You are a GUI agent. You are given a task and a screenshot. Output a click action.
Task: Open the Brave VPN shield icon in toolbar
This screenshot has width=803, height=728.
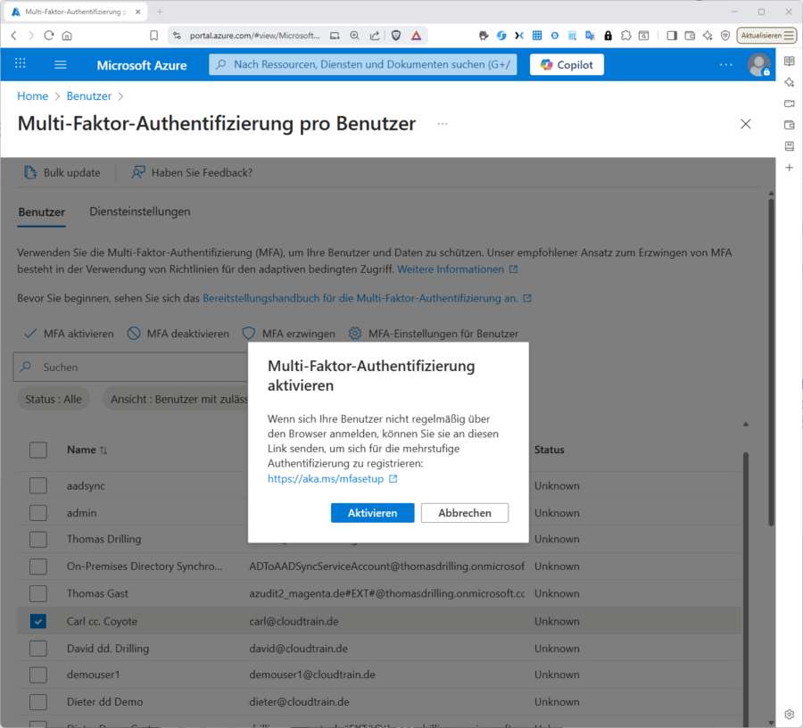pyautogui.click(x=725, y=36)
